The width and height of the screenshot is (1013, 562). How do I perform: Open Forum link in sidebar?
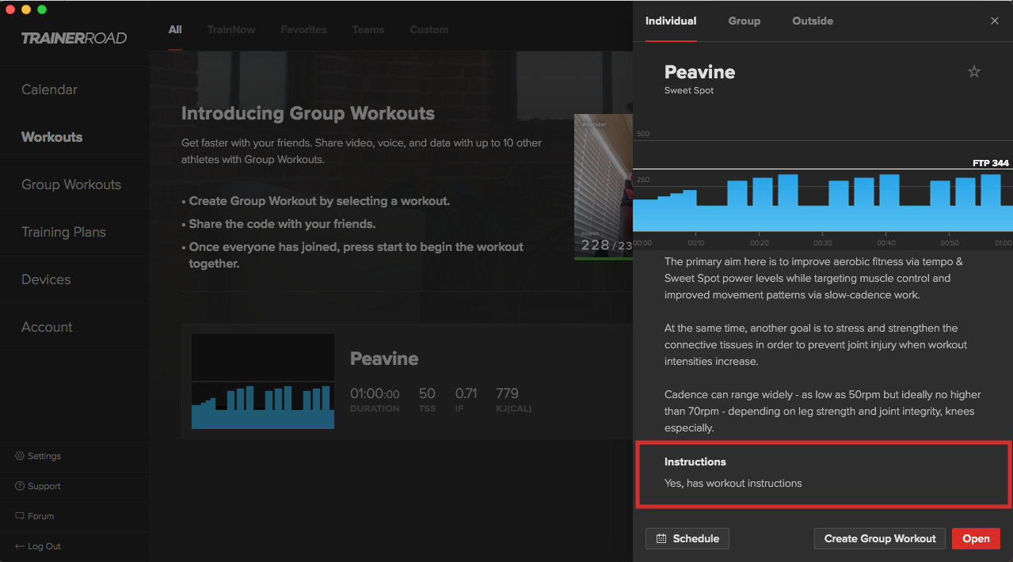click(41, 516)
